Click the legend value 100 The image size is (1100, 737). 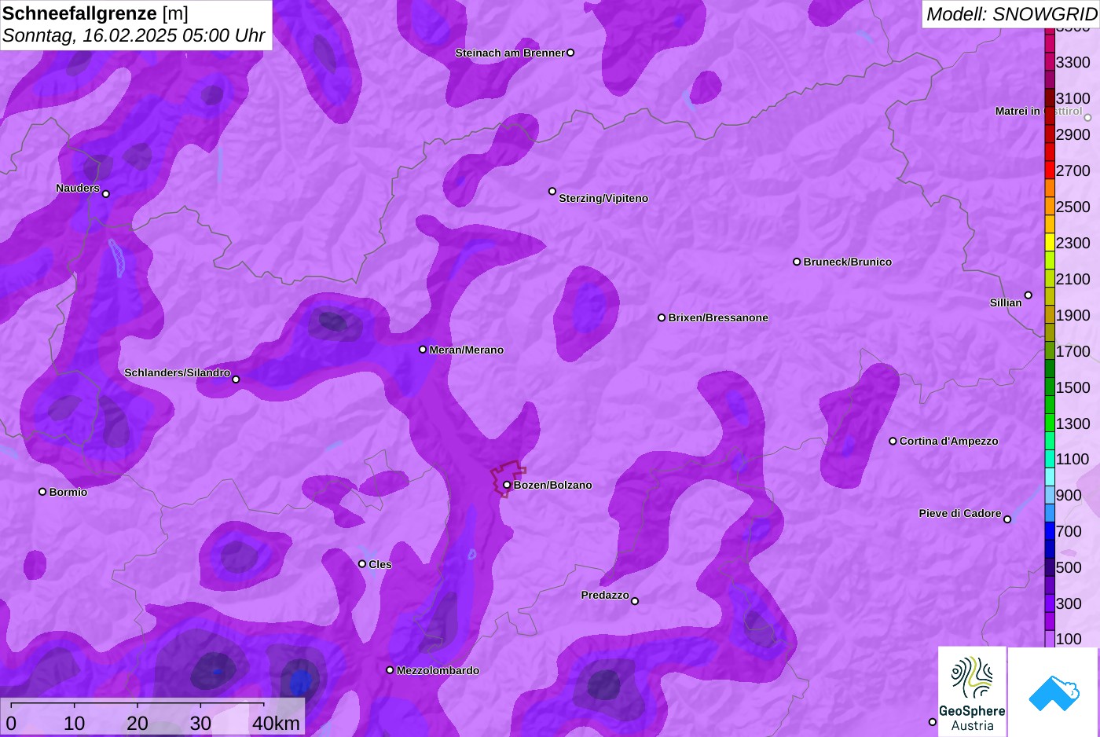pos(1069,639)
